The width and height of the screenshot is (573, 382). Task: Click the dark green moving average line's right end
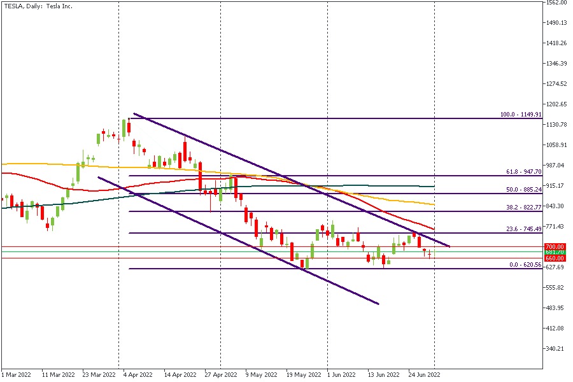pyautogui.click(x=433, y=187)
